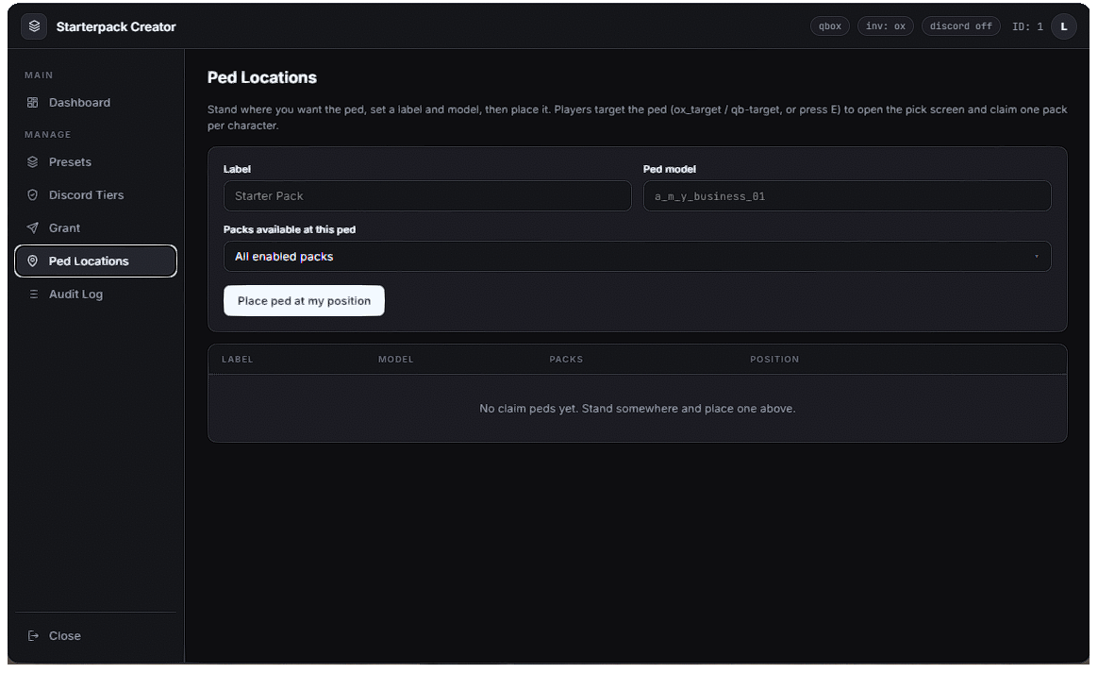Screen dimensions: 1098x673
Task: Click the POSITION column header
Action: [x=774, y=360]
